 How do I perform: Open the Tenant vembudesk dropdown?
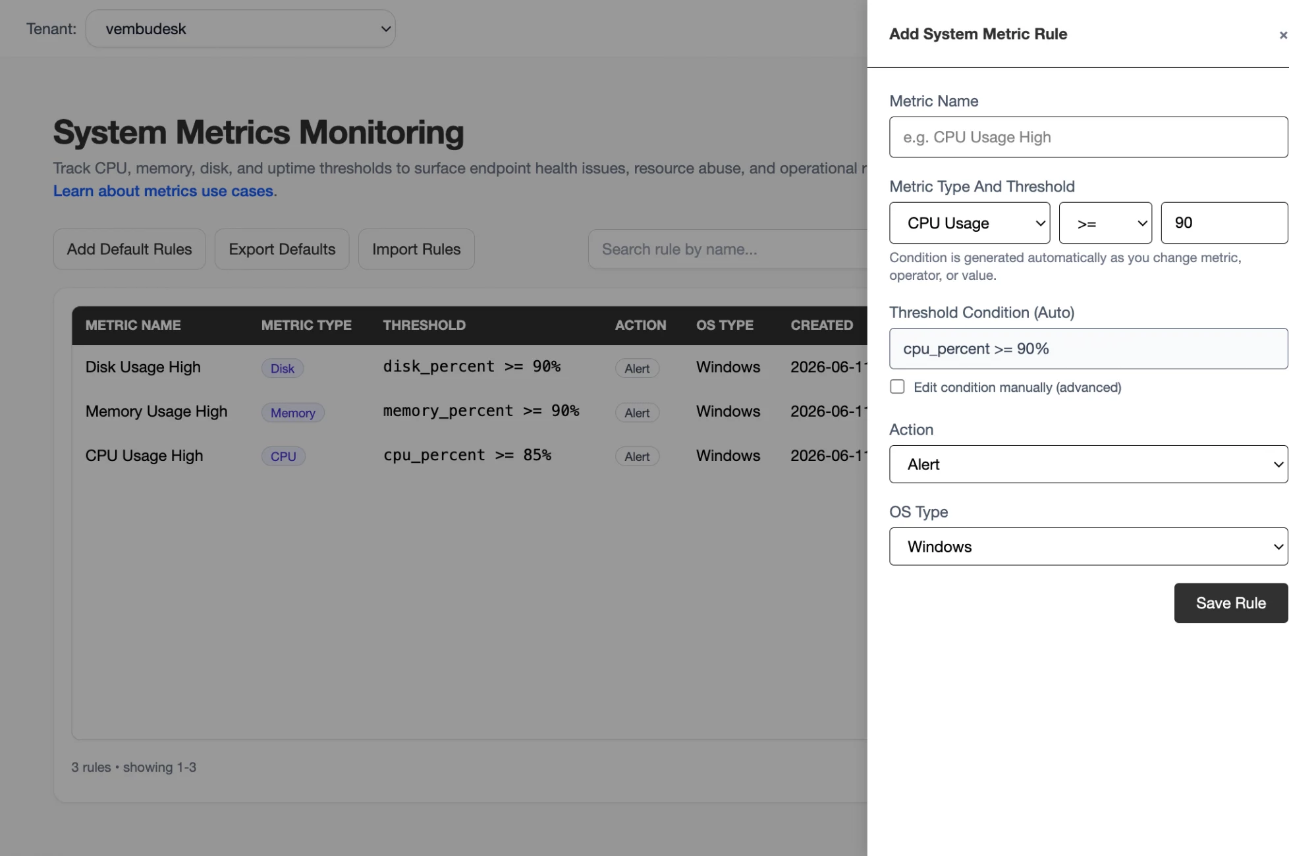pos(240,28)
